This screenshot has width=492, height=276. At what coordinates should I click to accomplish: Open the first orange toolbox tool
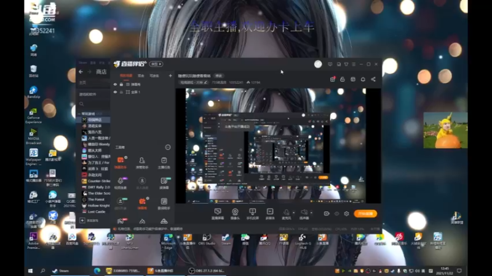[x=121, y=163]
